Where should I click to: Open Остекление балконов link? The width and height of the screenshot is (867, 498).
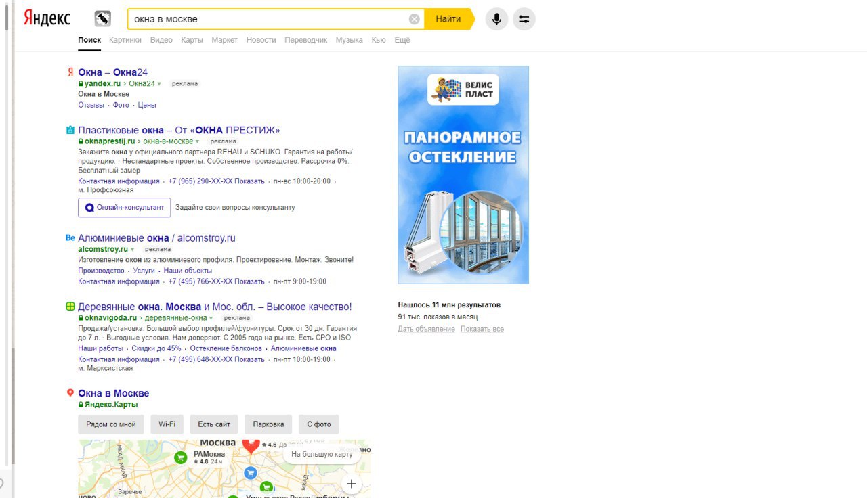(226, 348)
